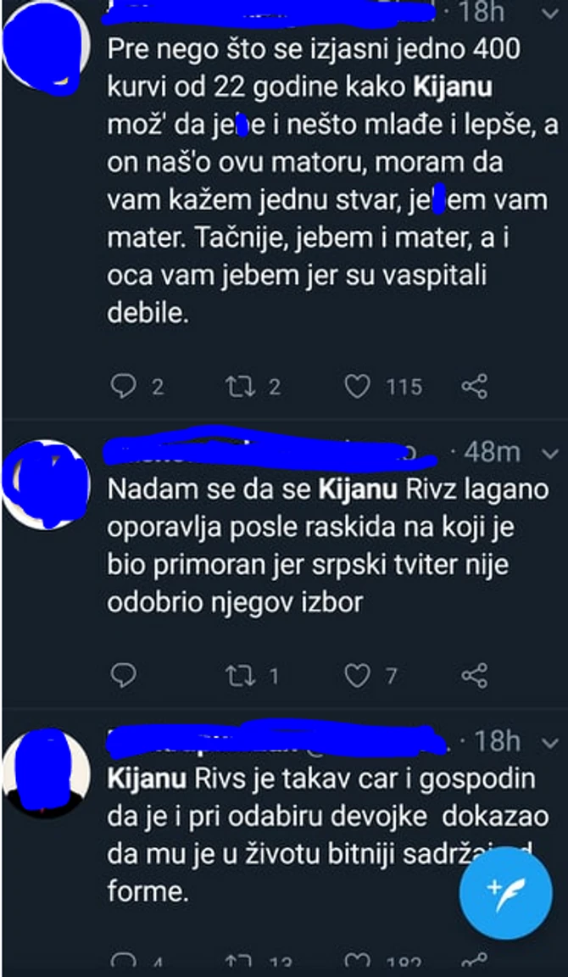This screenshot has height=977, width=568.
Task: Like the first tweet with 115 likes
Action: pos(357,387)
